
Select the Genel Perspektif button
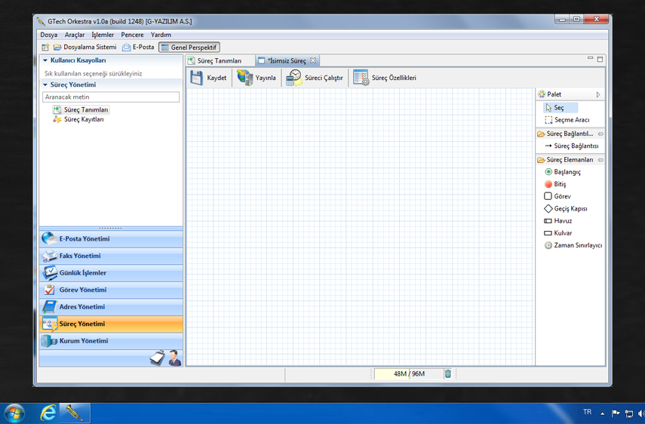(x=189, y=48)
